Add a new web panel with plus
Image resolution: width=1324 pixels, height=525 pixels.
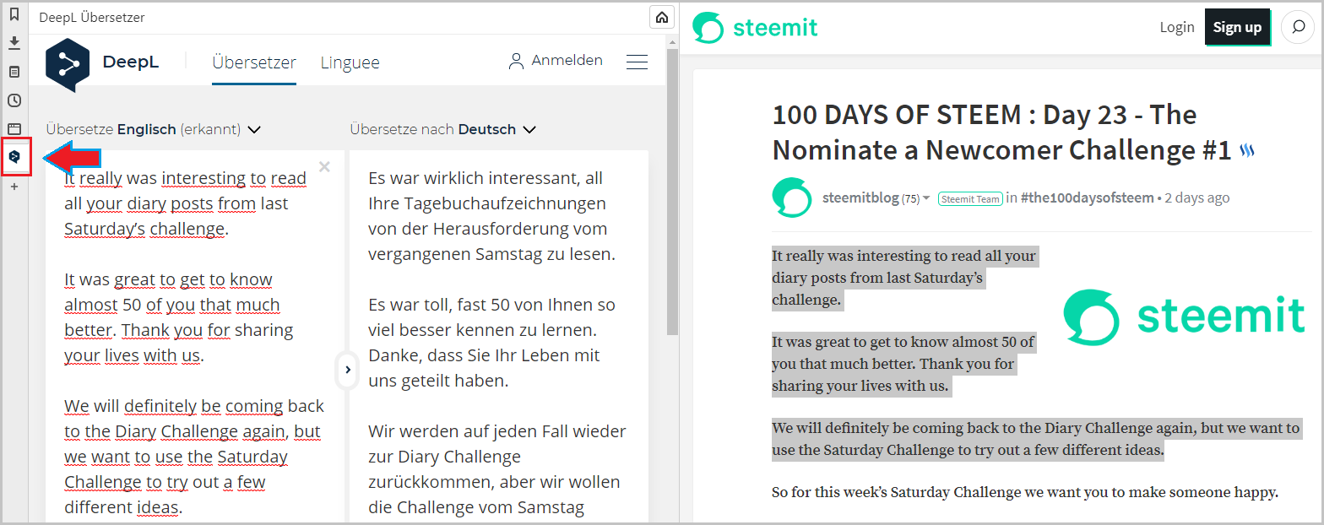[x=14, y=187]
